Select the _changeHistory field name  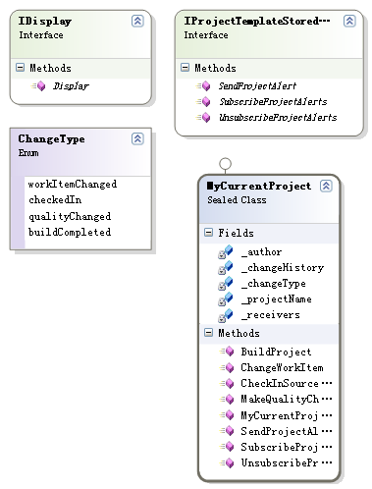tap(283, 268)
